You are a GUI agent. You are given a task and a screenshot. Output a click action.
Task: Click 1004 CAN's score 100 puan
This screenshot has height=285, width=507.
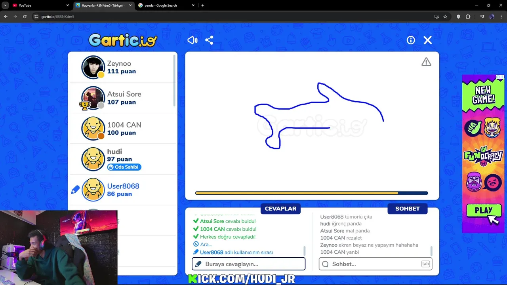click(x=122, y=133)
